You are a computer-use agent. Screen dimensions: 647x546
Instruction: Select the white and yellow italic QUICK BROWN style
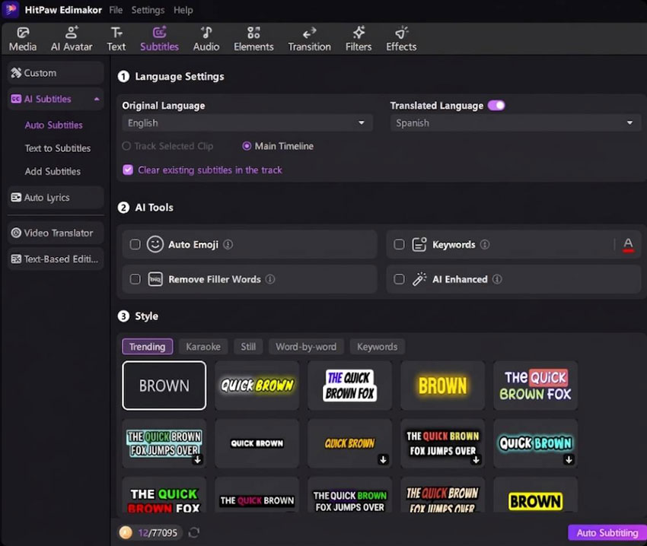257,386
